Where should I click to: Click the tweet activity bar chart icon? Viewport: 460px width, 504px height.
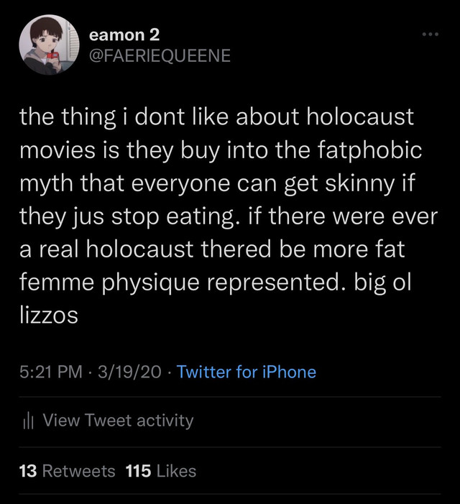[x=29, y=421]
